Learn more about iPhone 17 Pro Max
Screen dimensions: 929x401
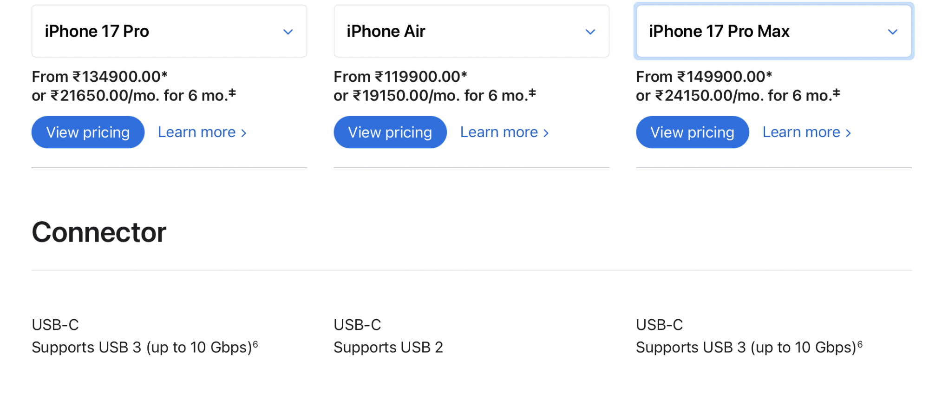[x=806, y=132]
